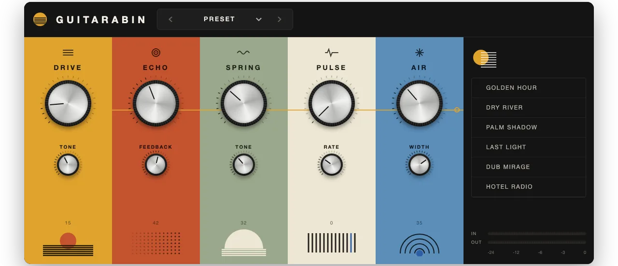The image size is (618, 266).
Task: Toggle the Drive sunset graphic
Action: tap(68, 244)
